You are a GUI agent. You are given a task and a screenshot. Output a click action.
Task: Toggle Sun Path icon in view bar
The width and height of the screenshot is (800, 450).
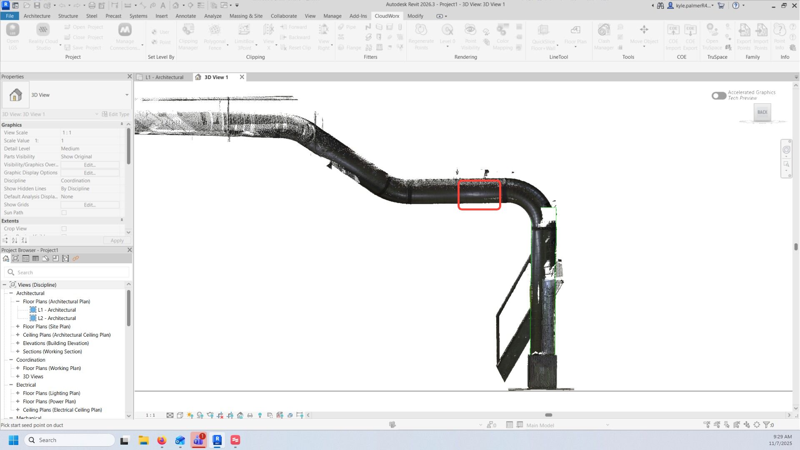click(x=190, y=415)
